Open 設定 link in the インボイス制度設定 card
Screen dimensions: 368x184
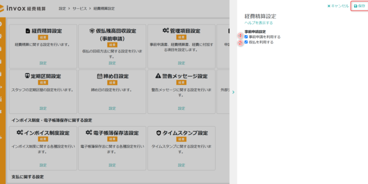43,165
